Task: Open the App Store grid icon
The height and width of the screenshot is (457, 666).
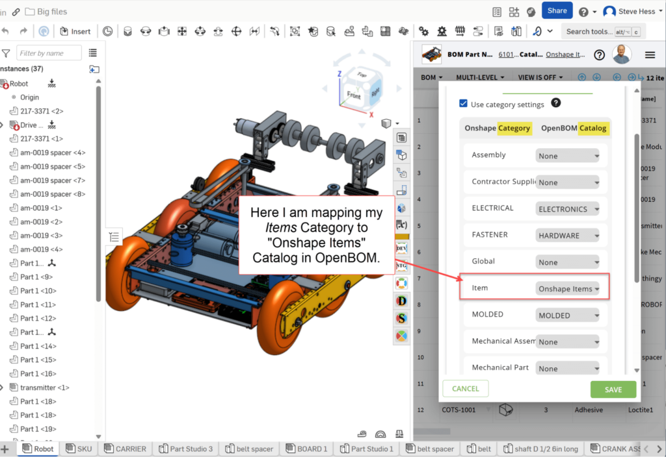Action: [x=514, y=12]
